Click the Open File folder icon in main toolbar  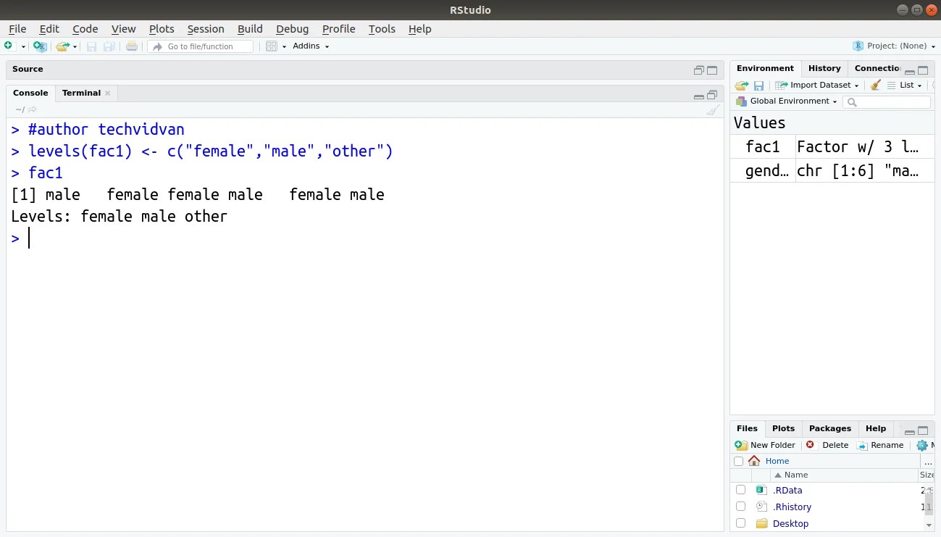tap(62, 46)
